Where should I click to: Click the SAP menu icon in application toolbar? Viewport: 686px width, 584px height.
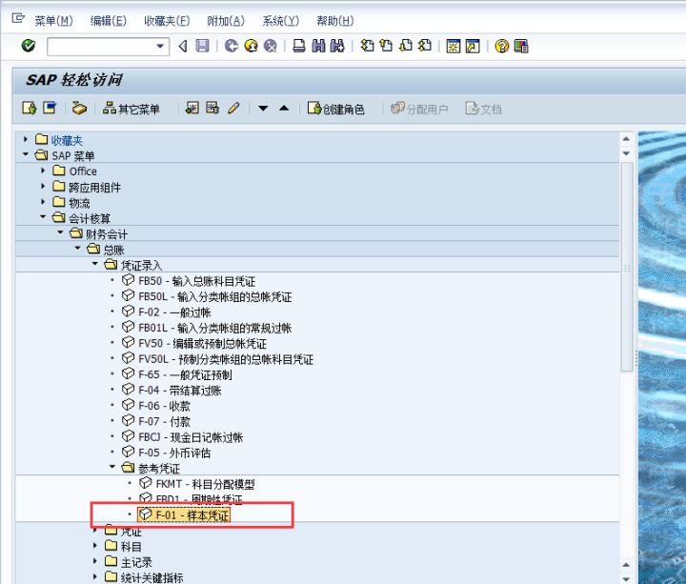50,108
